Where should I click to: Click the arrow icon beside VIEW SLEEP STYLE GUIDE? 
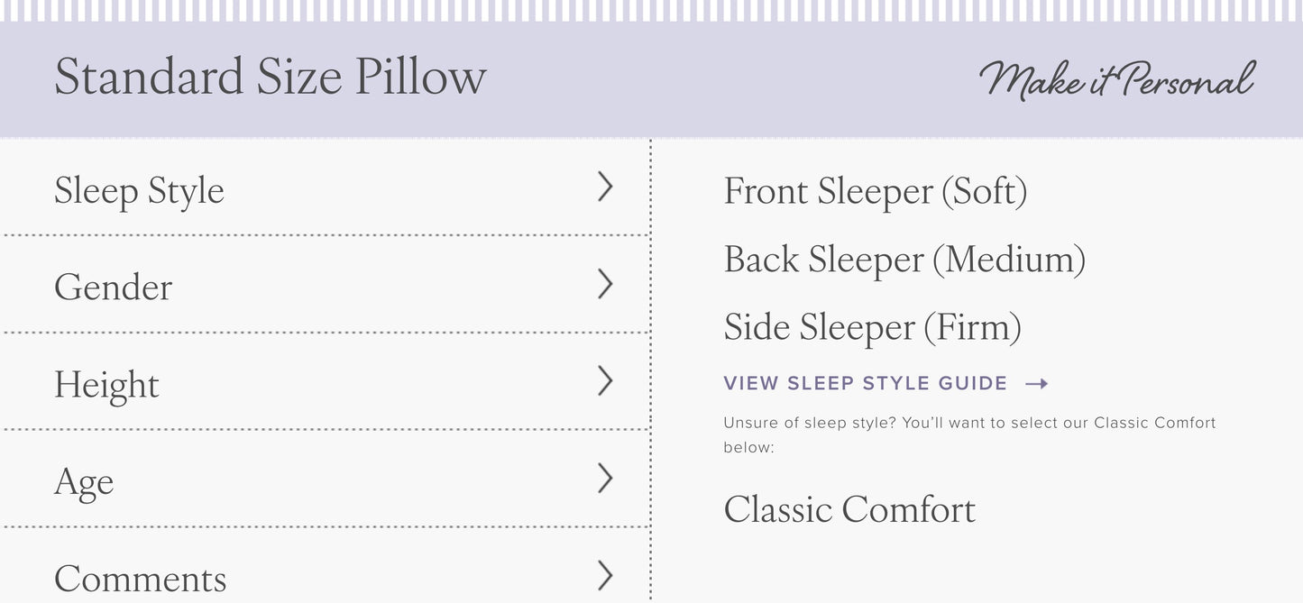[x=1039, y=382]
